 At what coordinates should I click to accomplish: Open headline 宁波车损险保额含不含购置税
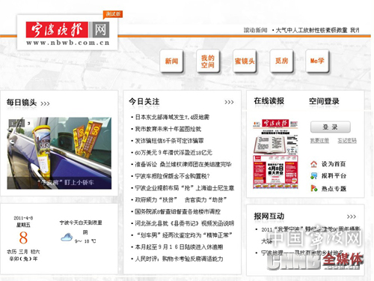[172, 176]
